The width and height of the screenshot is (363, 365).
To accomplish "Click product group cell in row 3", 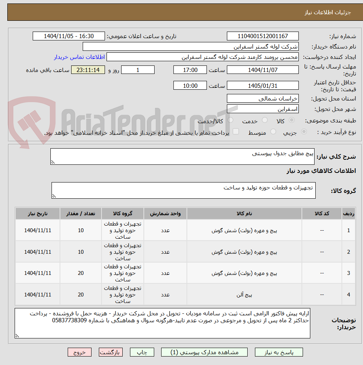I will (123, 273).
